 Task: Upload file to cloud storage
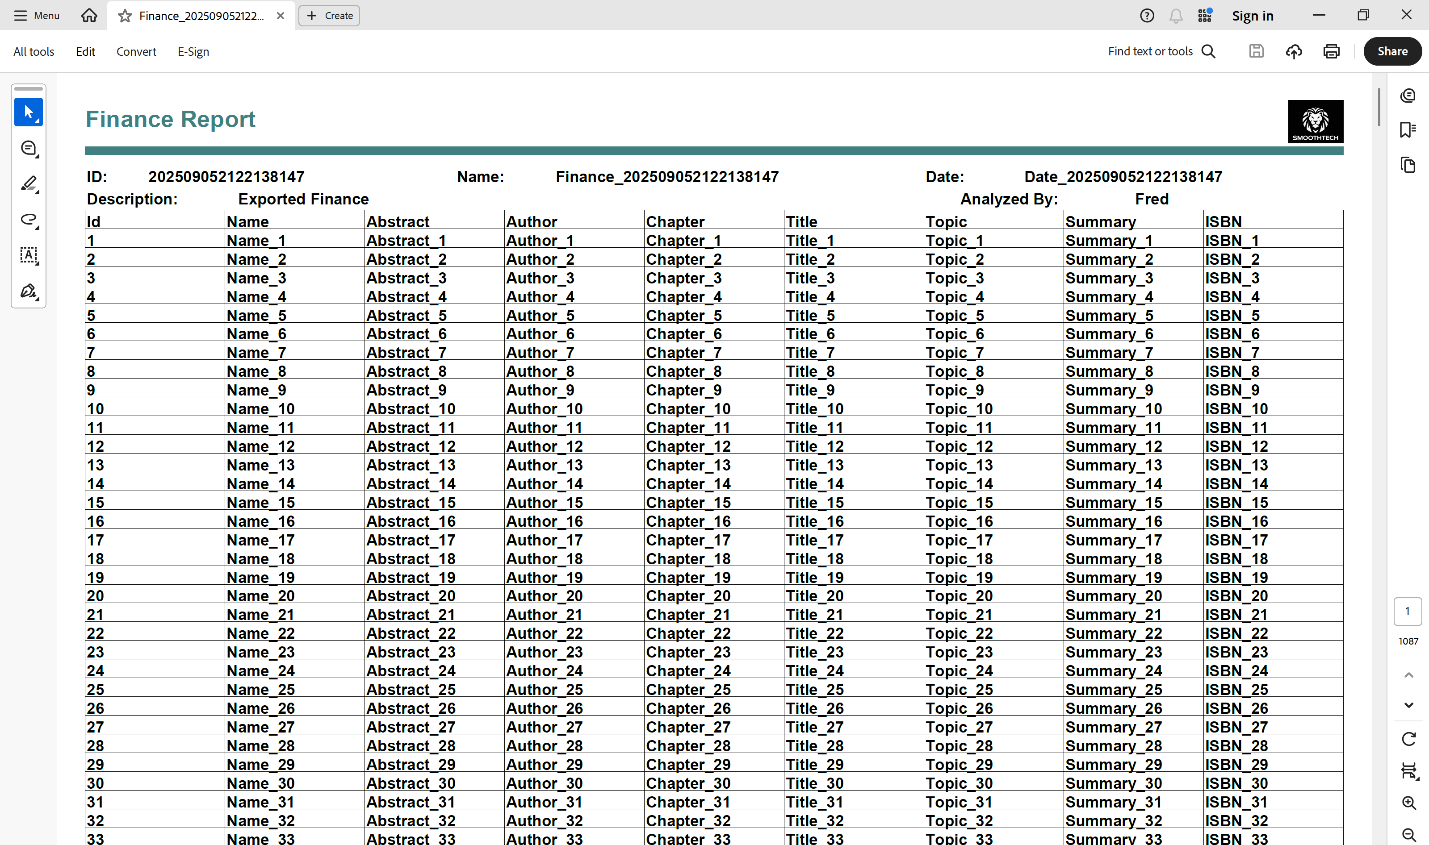[x=1294, y=51]
